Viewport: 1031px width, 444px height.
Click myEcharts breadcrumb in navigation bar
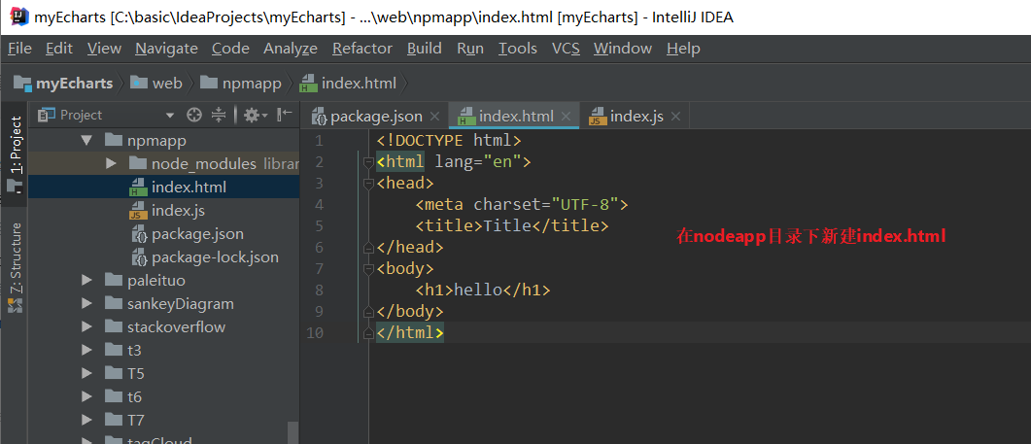[x=74, y=83]
